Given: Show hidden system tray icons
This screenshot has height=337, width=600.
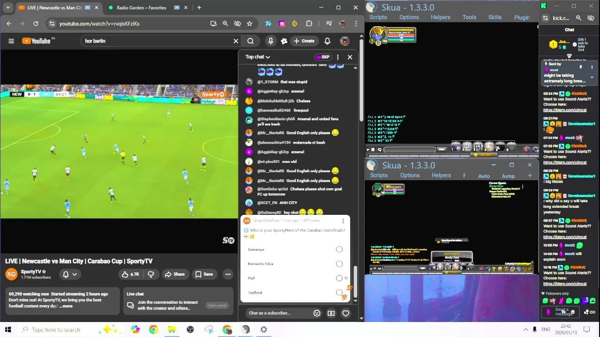Looking at the screenshot, I should (x=525, y=330).
